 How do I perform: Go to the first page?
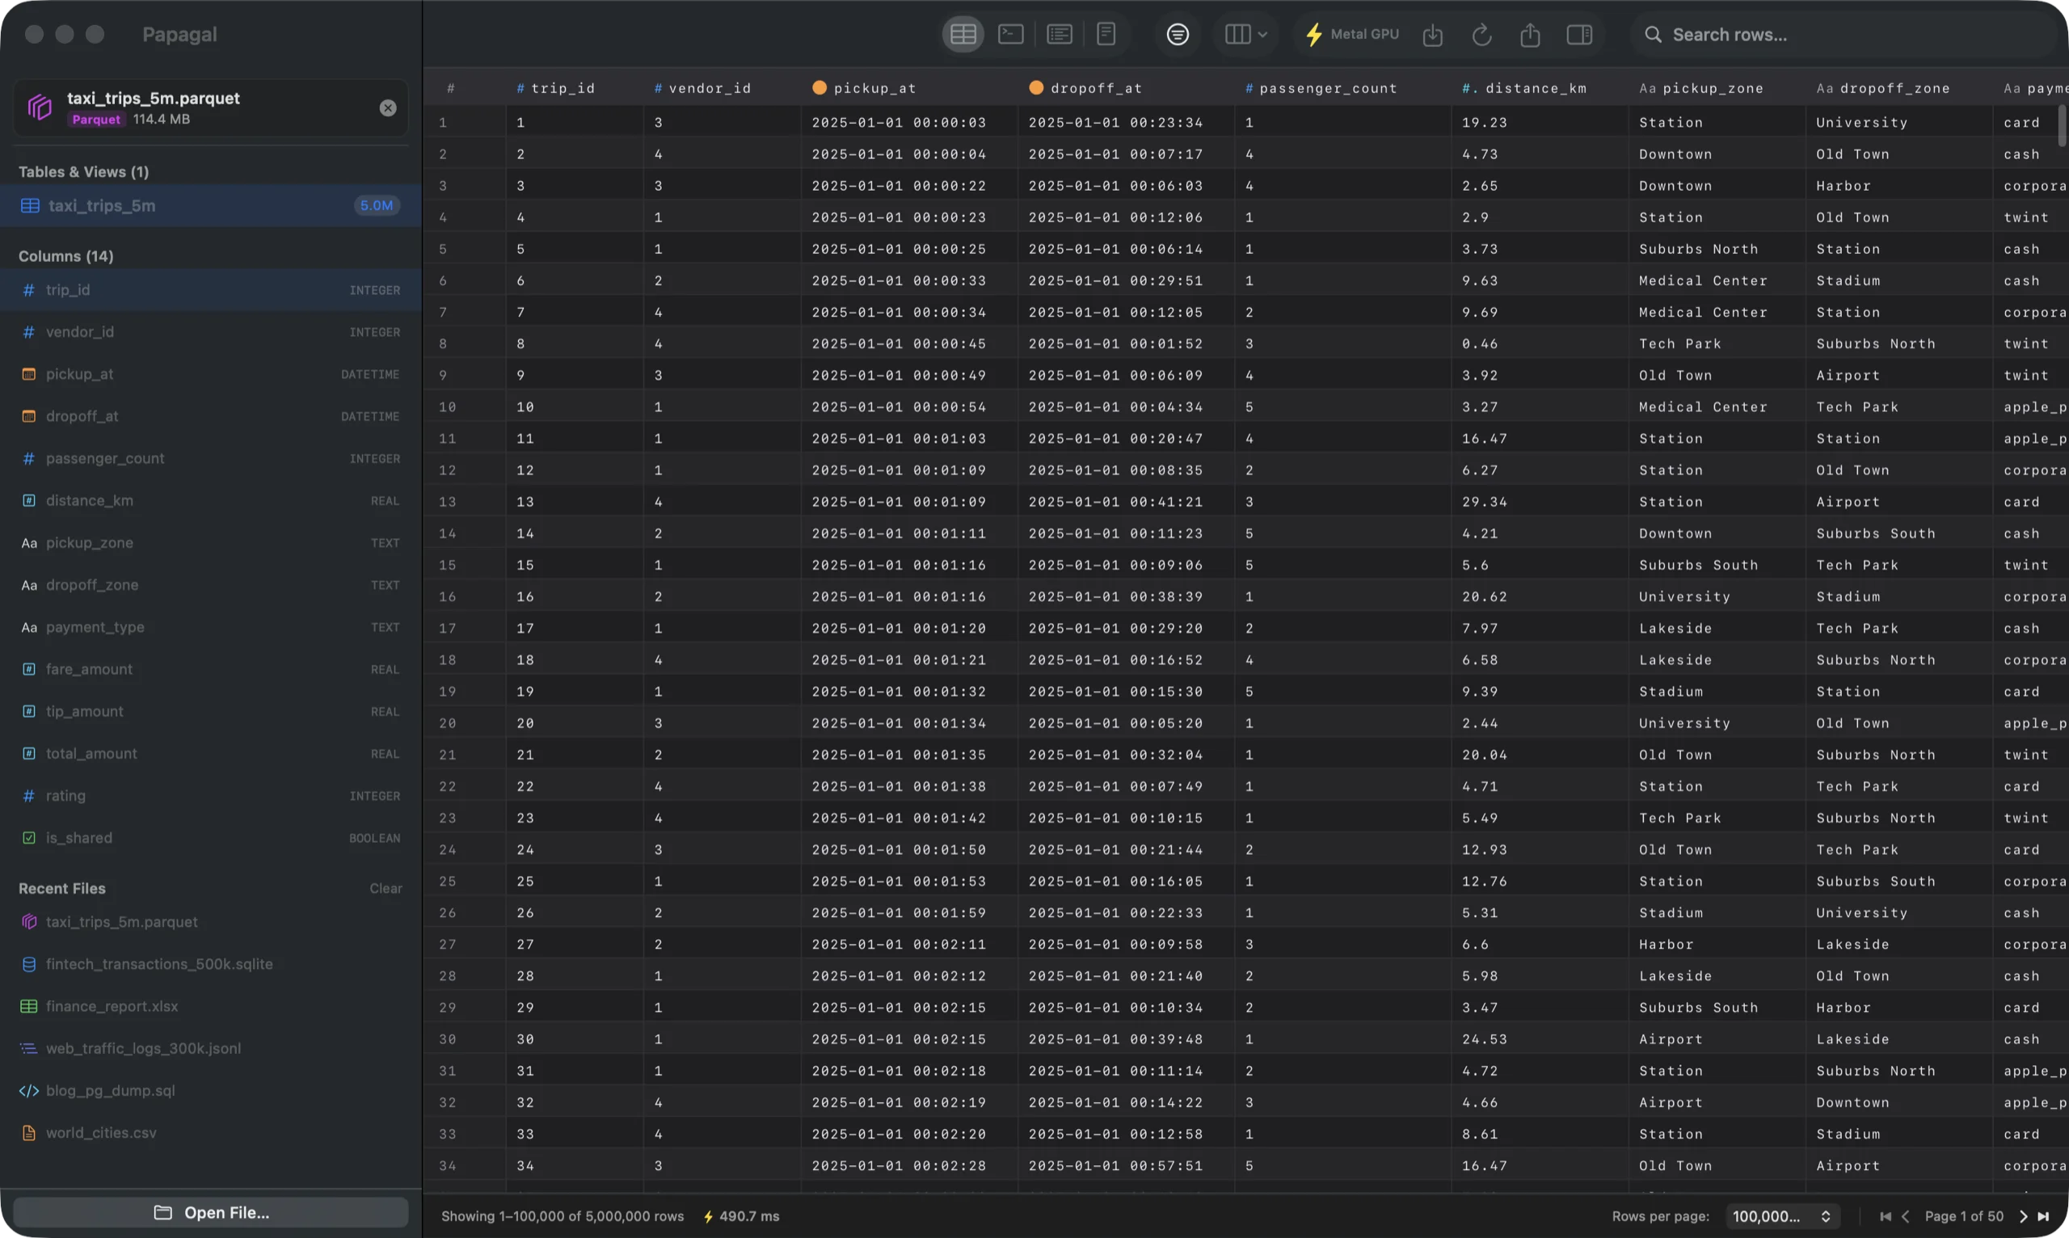pos(1885,1216)
